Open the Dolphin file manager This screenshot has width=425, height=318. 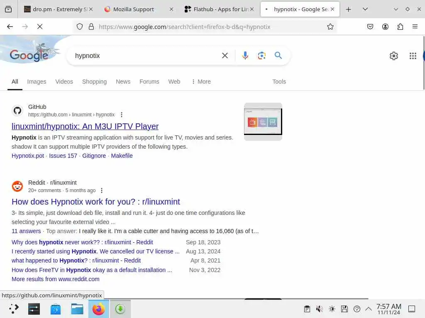coord(77,309)
